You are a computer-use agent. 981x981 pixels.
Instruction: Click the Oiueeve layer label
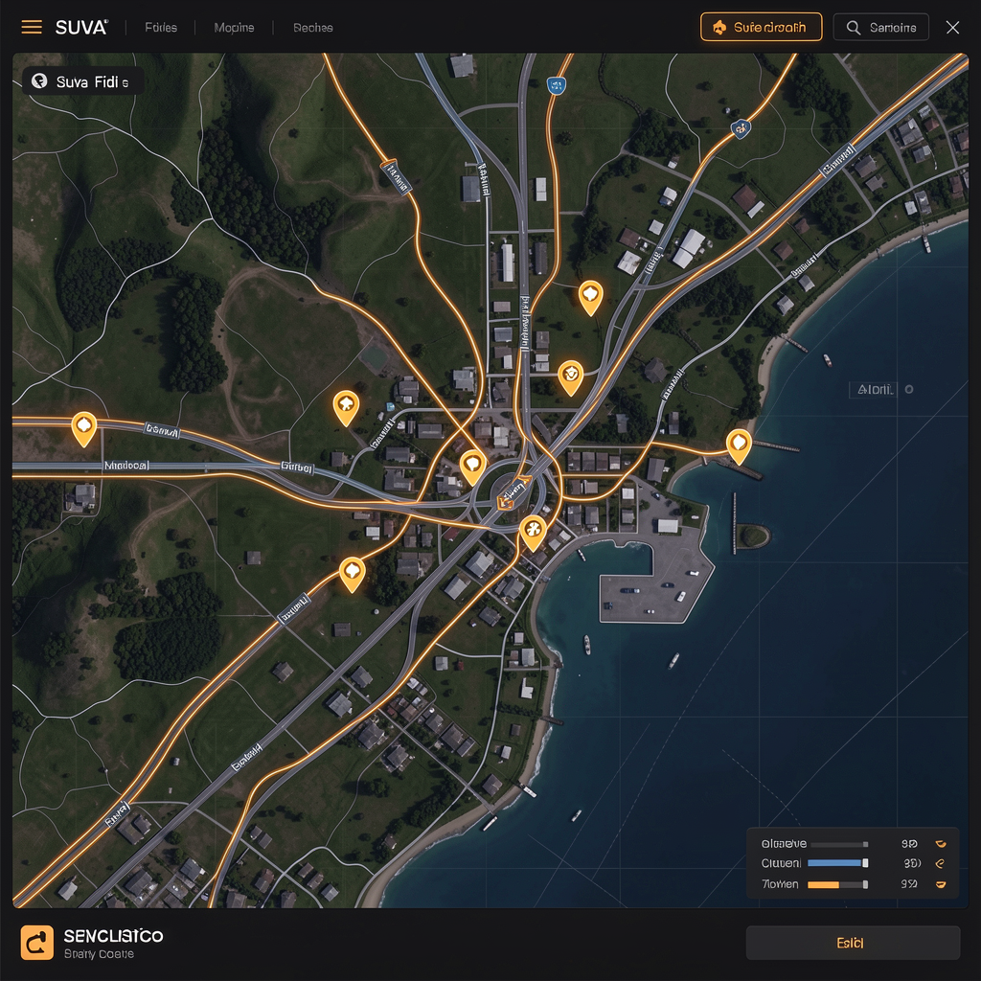point(784,844)
